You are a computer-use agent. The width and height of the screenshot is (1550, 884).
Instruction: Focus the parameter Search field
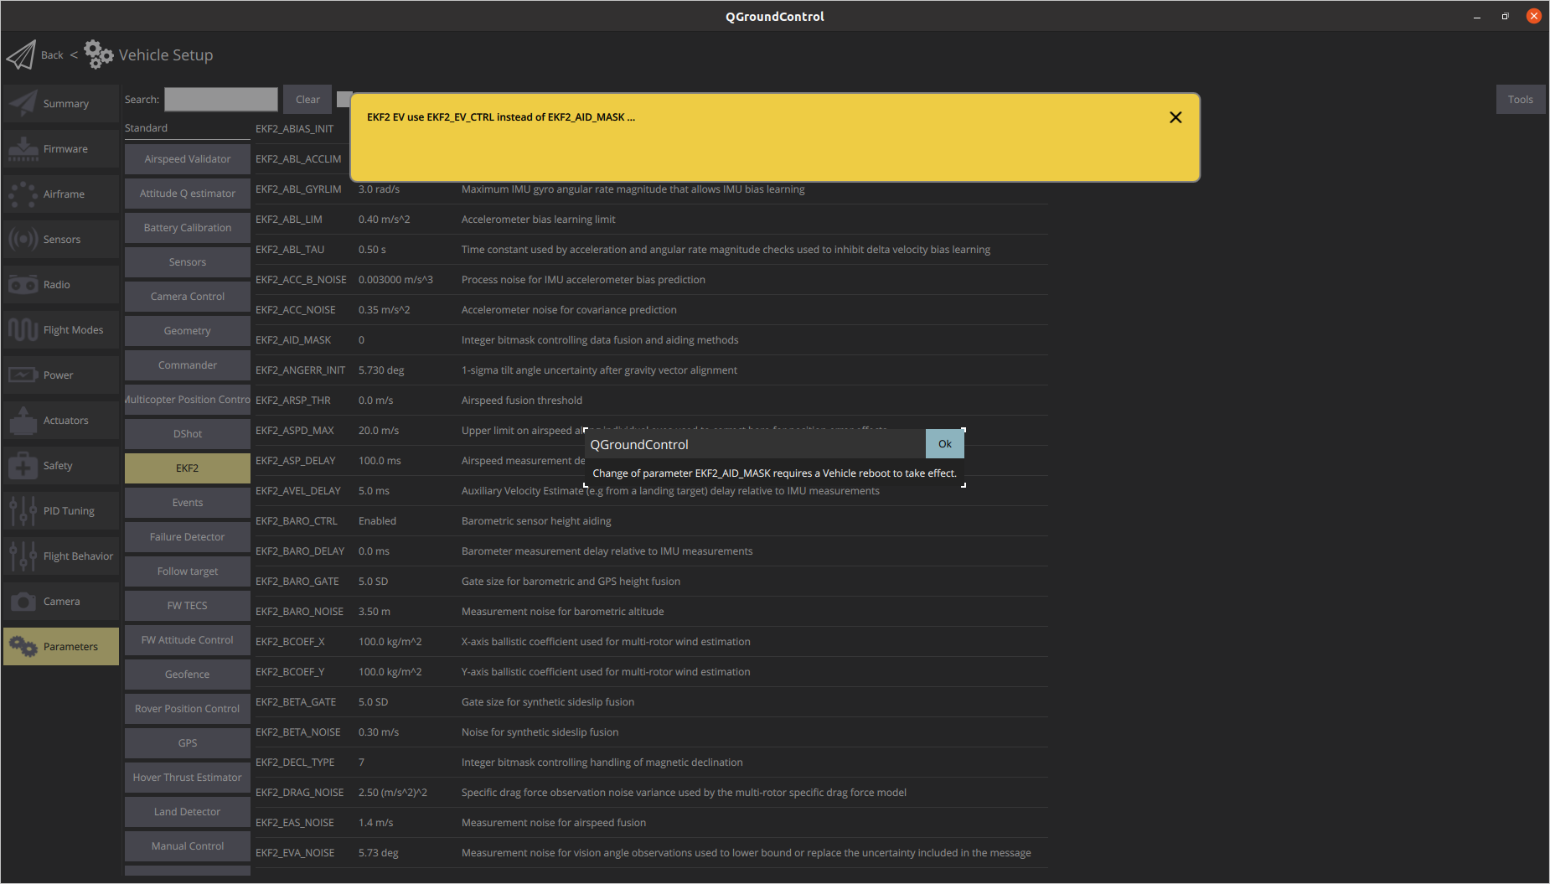point(221,99)
